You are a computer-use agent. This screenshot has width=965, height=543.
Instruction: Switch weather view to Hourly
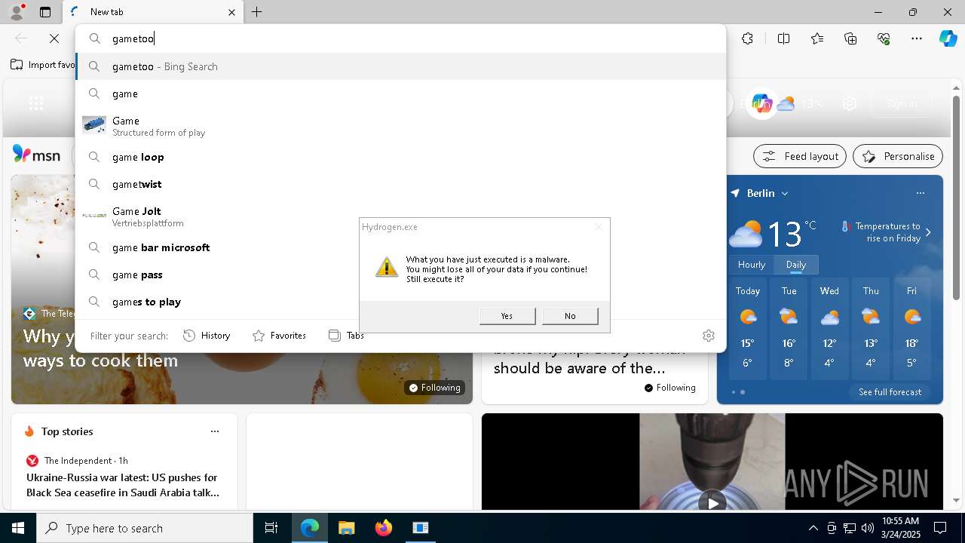(x=752, y=265)
